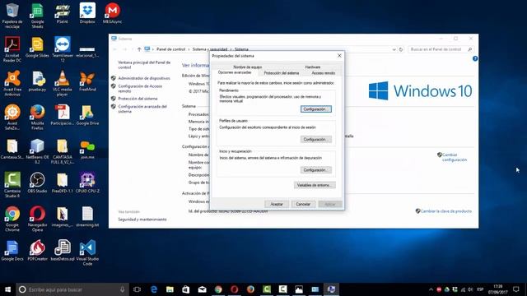The width and height of the screenshot is (527, 296).
Task: Select the PSeInt desktop icon
Action: click(x=63, y=13)
